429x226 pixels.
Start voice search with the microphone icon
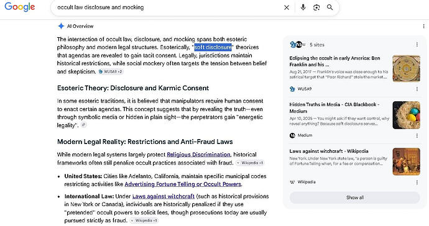point(303,7)
